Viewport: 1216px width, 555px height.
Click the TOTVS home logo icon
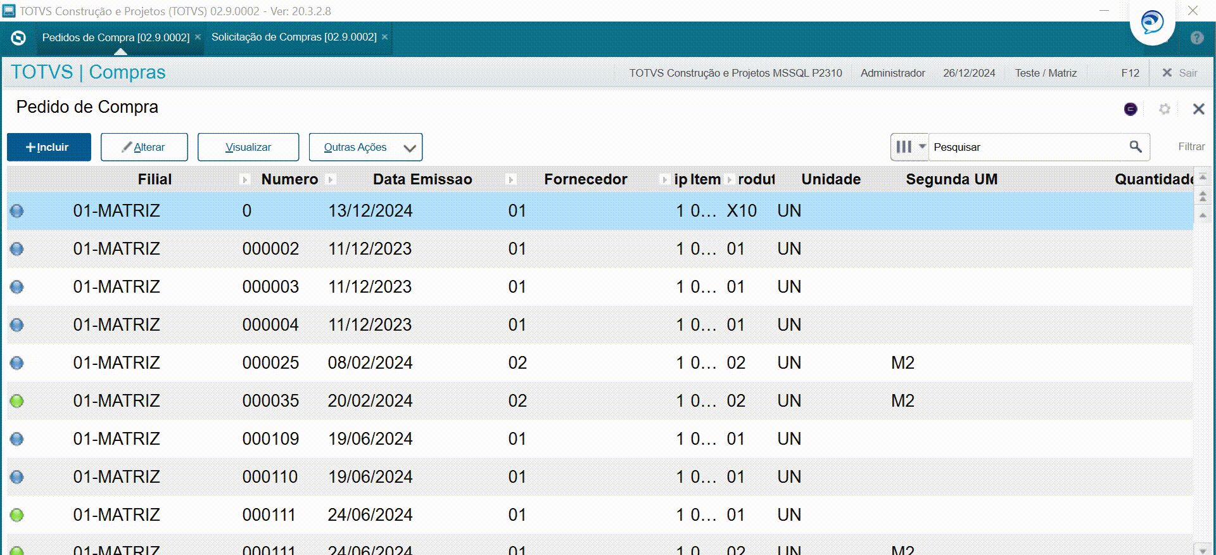click(x=18, y=38)
